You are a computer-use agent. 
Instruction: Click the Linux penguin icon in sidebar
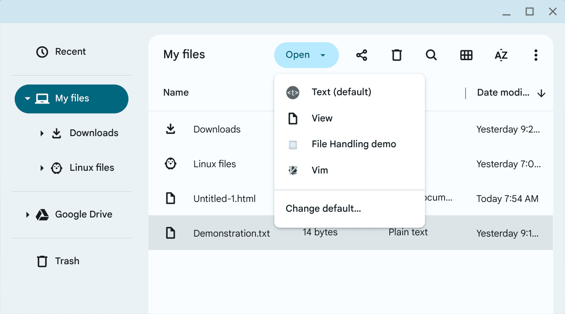click(x=56, y=168)
